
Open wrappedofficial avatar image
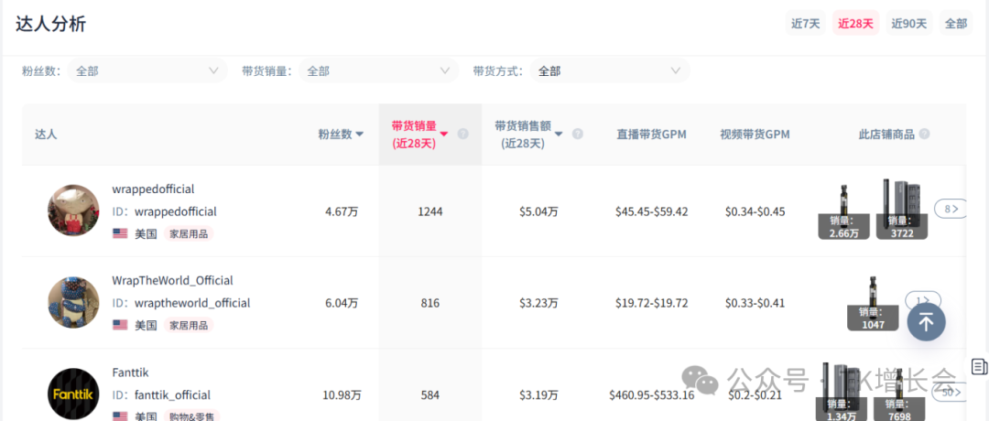pos(73,210)
